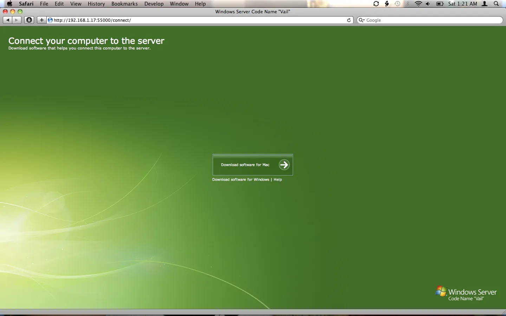Click the Time Machine icon in menu bar
506x316 pixels.
point(397,4)
